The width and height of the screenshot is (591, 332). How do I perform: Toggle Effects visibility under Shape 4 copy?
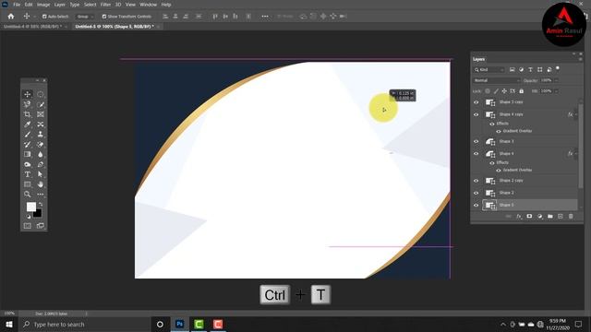[492, 124]
